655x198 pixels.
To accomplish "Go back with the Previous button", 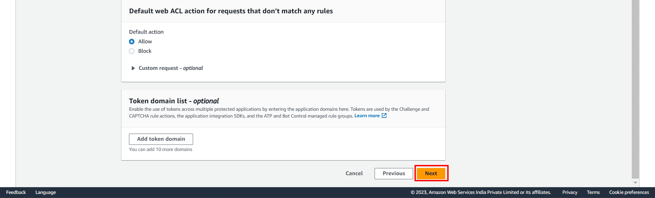I will click(x=394, y=173).
